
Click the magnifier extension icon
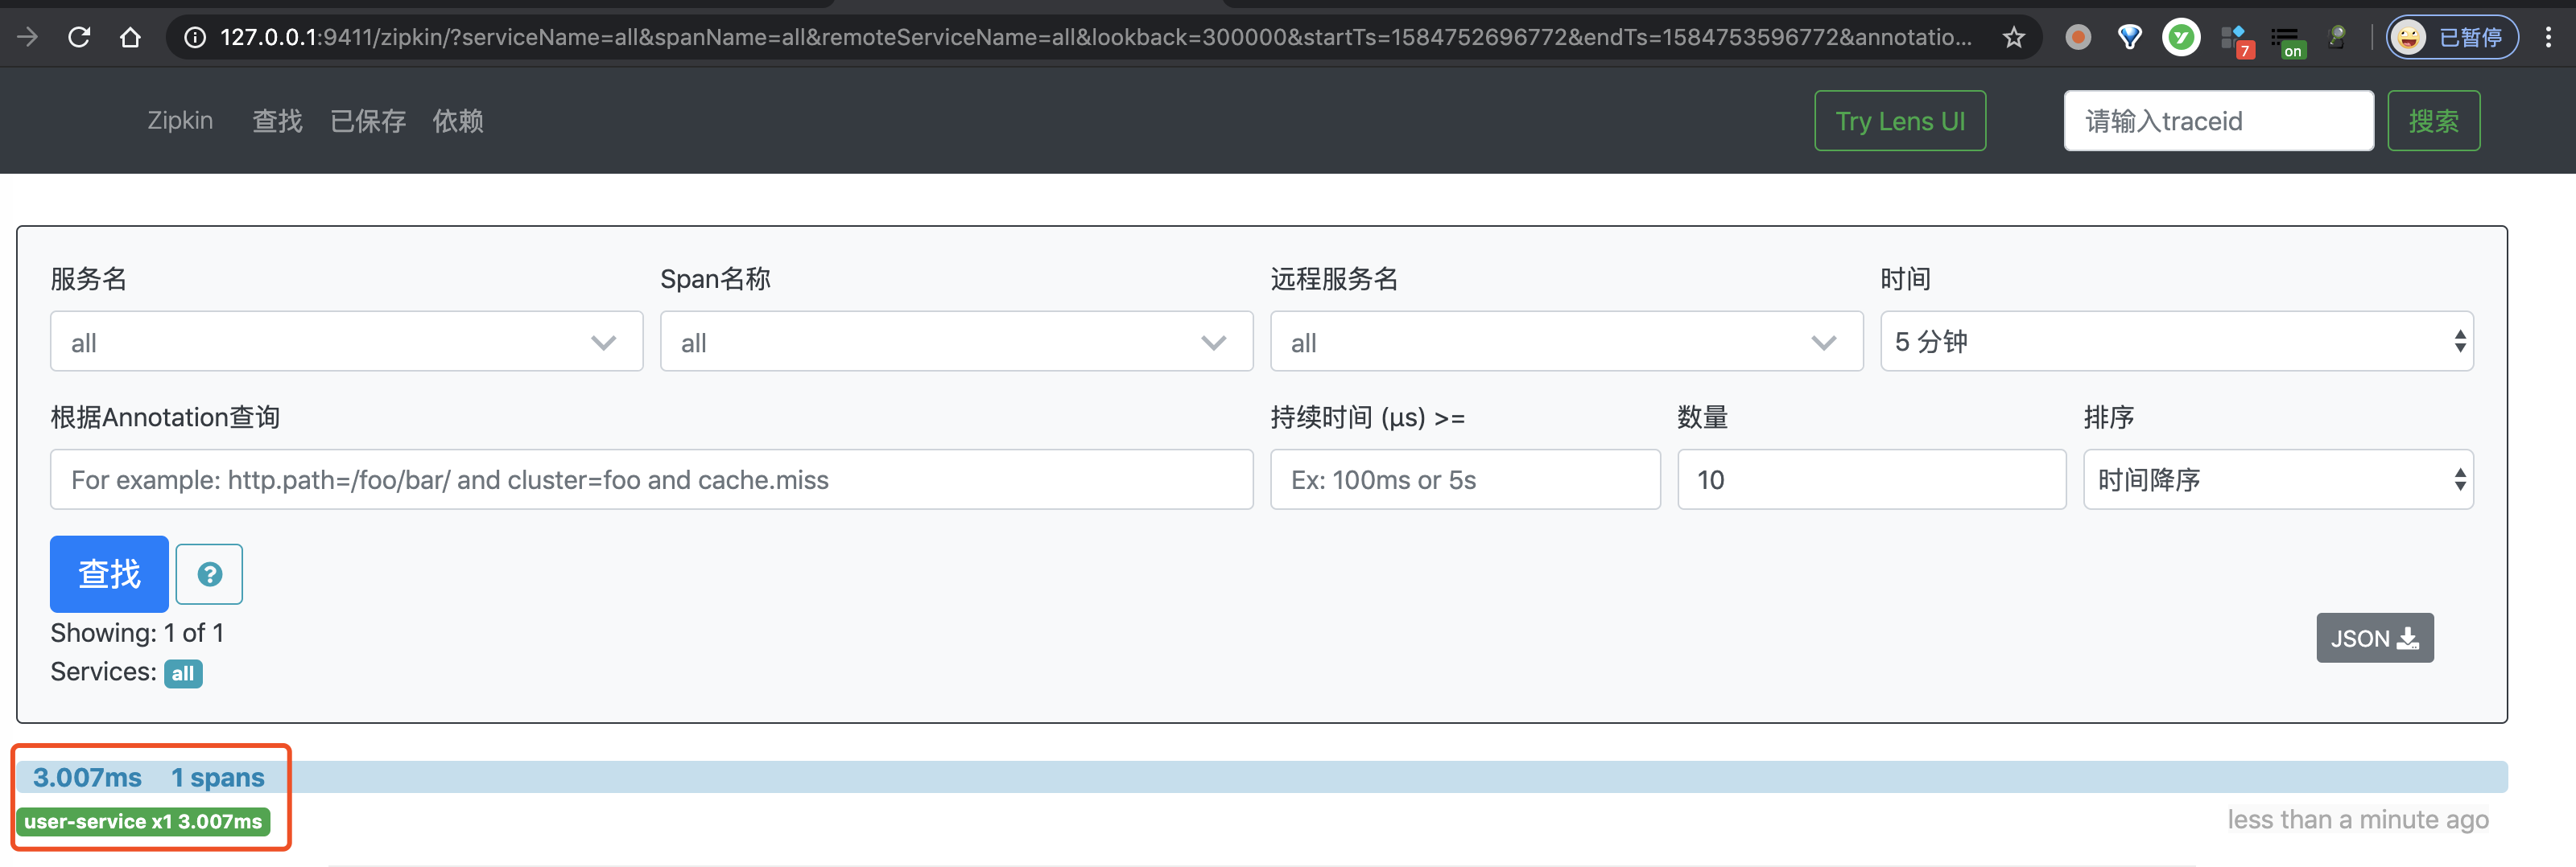(x=2337, y=38)
